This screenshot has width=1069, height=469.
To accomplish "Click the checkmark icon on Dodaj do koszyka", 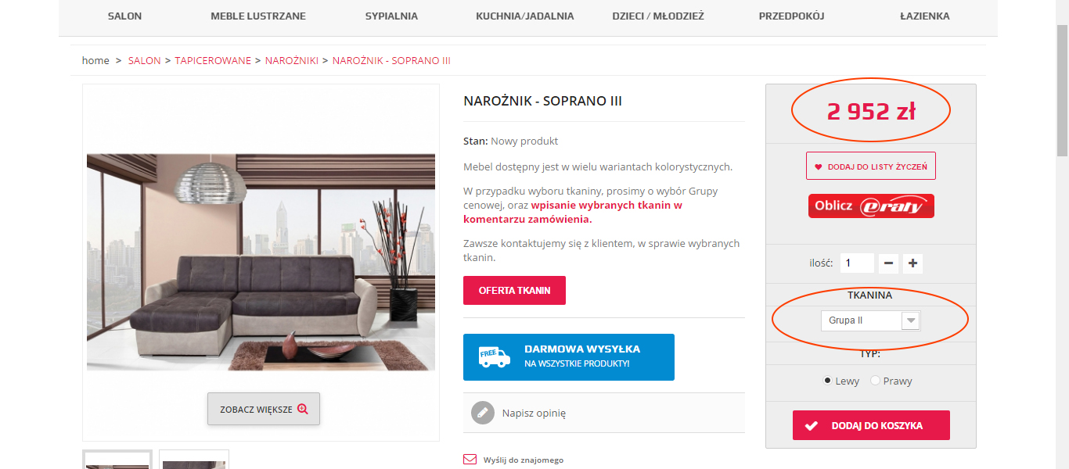I will [x=812, y=426].
